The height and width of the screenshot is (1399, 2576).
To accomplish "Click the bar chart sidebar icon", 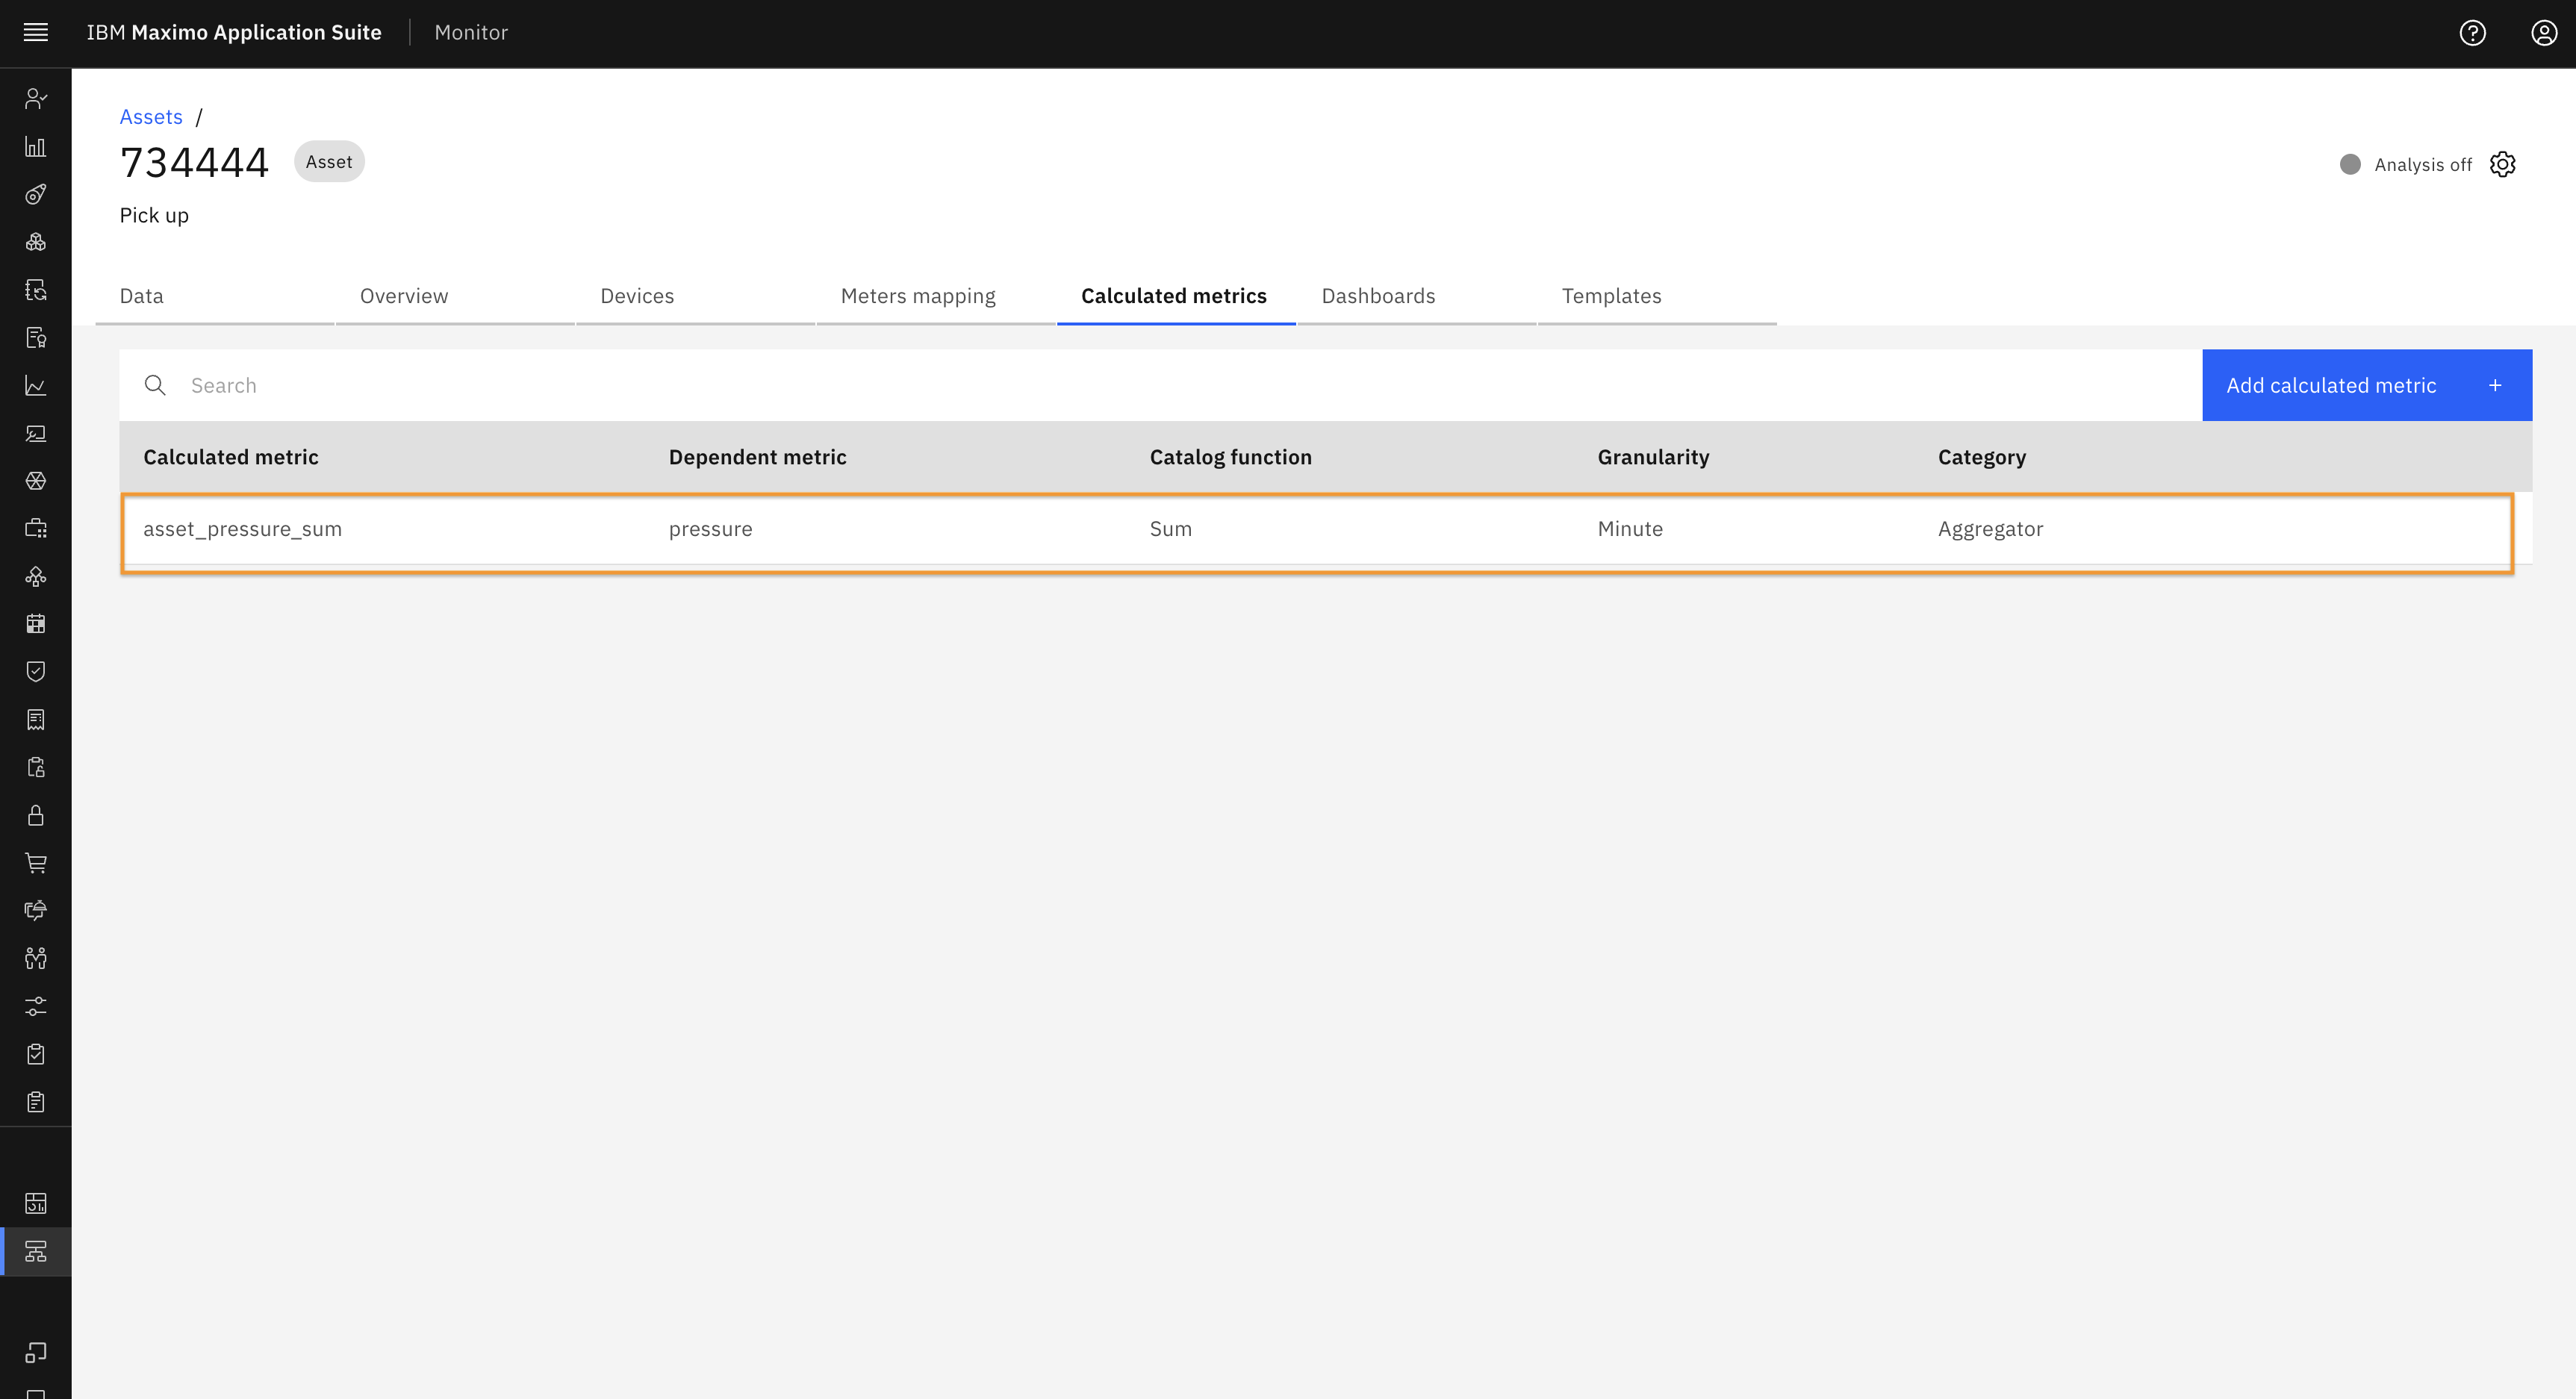I will [36, 146].
